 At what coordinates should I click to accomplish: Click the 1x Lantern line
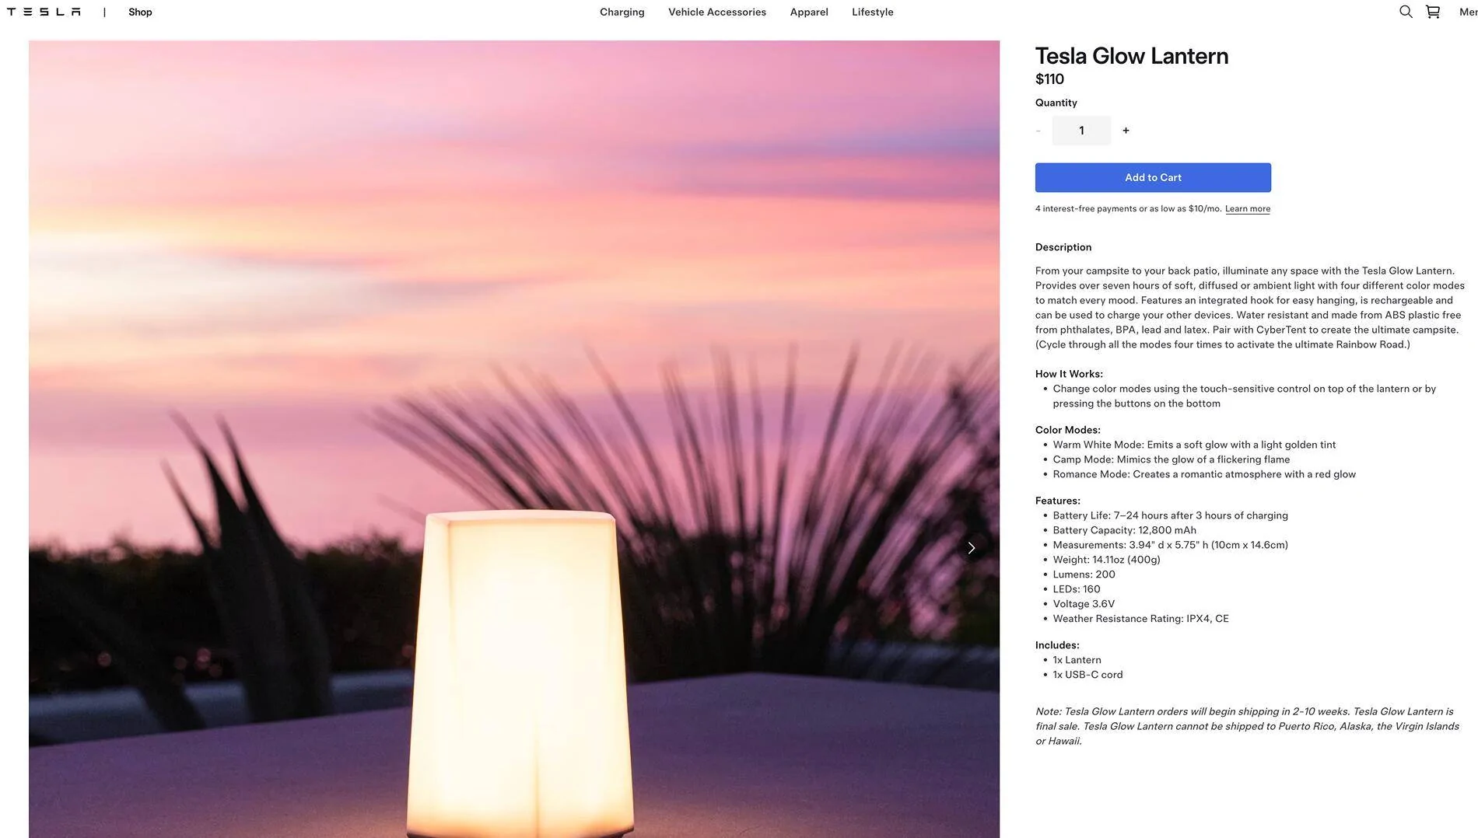(1077, 660)
